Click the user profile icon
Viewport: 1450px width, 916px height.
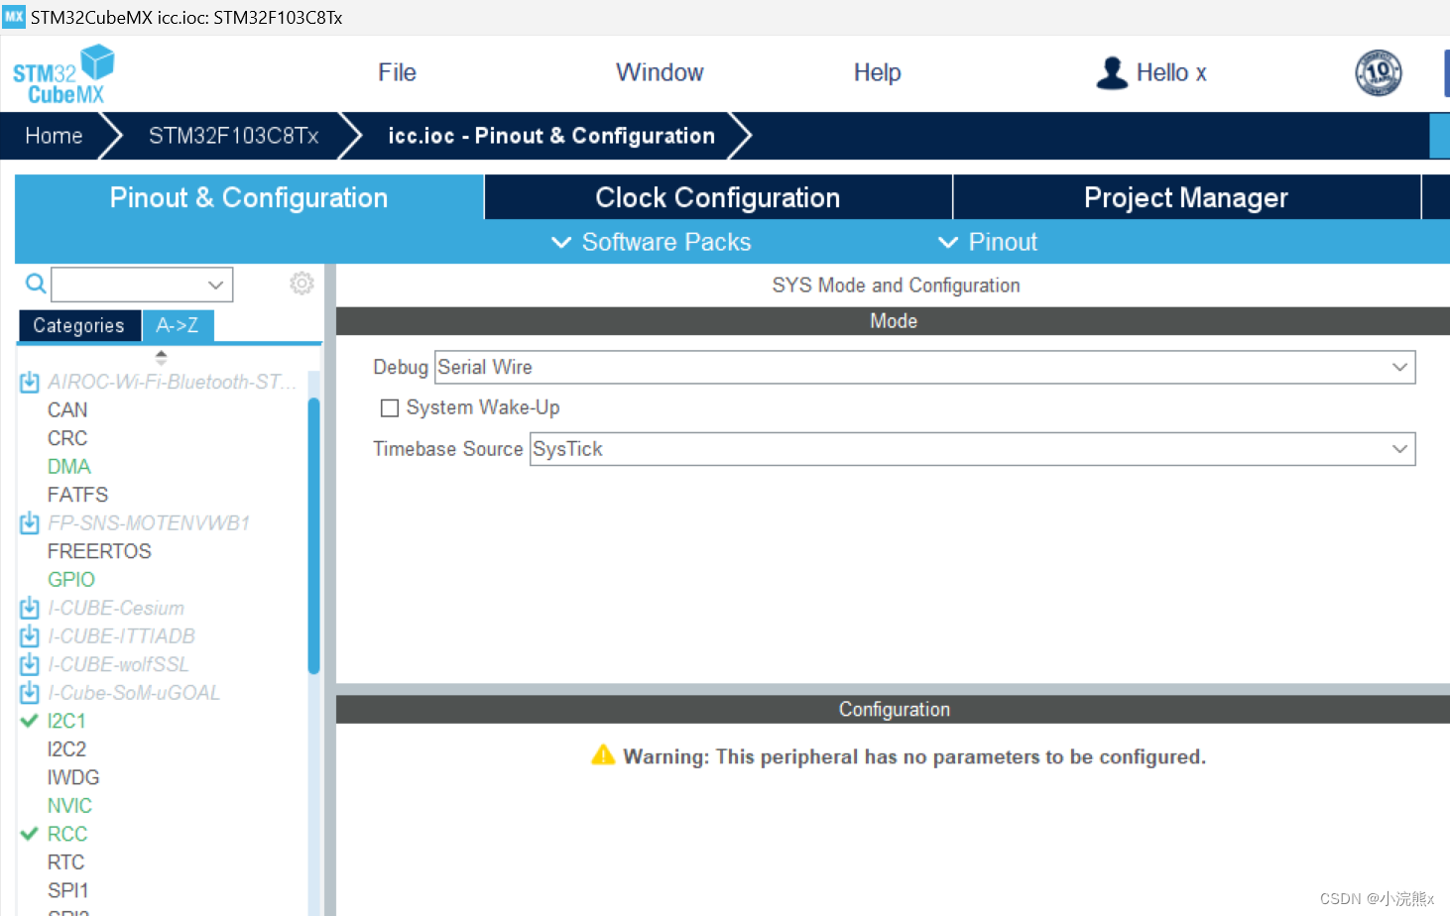pyautogui.click(x=1112, y=72)
